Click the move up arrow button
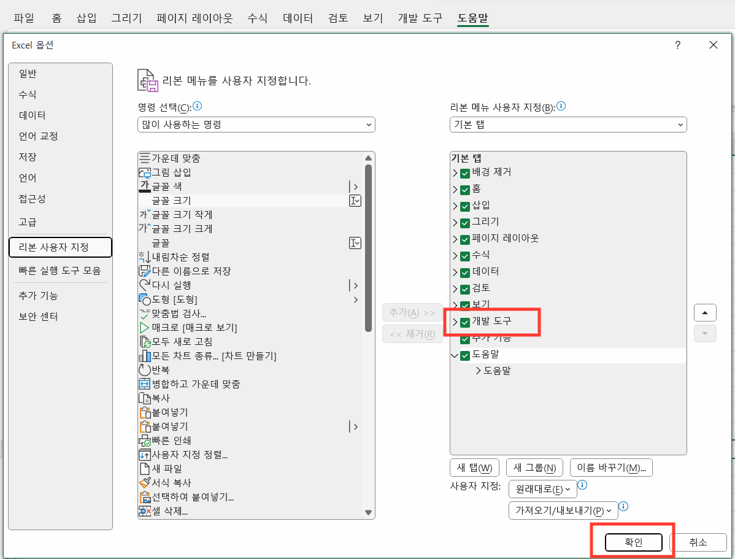 point(705,313)
